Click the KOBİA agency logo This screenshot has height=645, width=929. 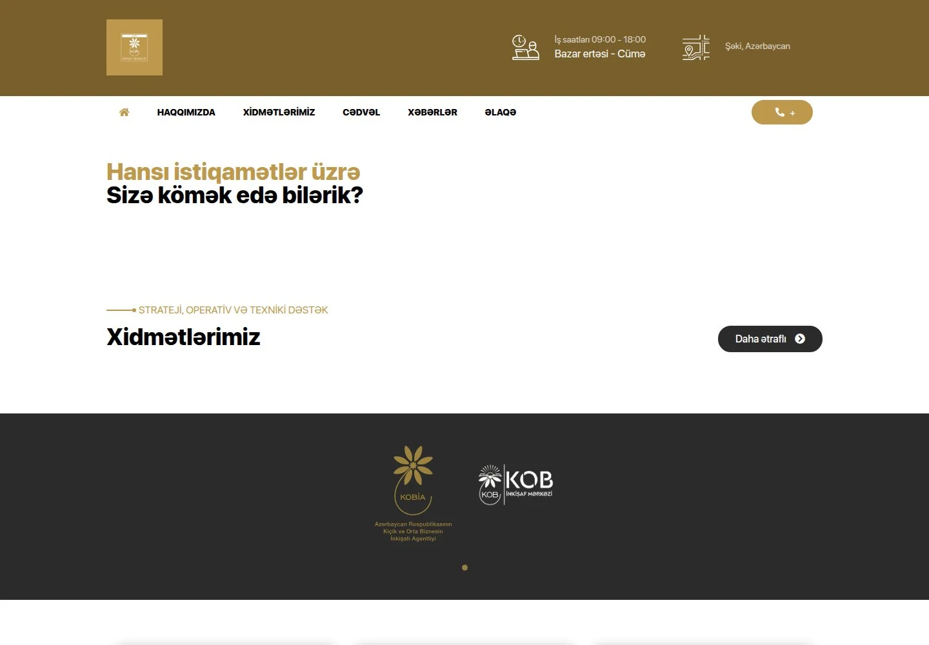(x=413, y=493)
